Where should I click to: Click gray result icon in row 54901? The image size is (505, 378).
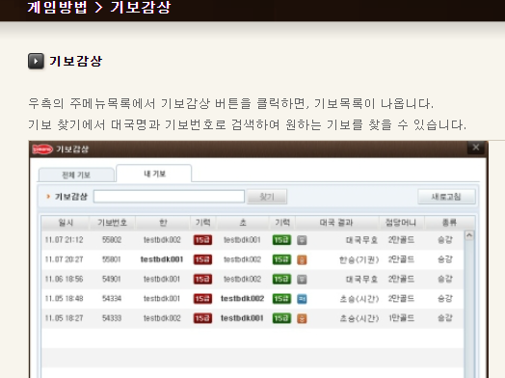pyautogui.click(x=302, y=279)
